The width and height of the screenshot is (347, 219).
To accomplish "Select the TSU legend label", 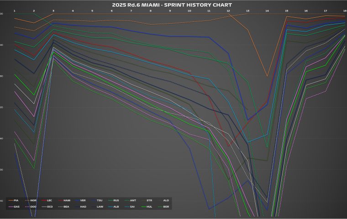I will (x=100, y=200).
